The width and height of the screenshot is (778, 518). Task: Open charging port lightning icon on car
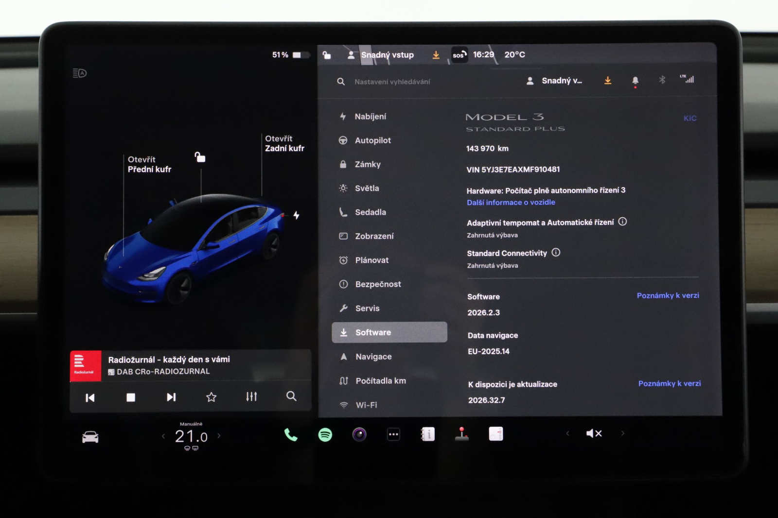pos(296,215)
